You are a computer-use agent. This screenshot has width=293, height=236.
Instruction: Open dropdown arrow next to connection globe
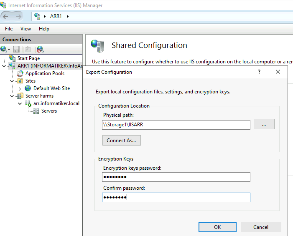(x=9, y=49)
